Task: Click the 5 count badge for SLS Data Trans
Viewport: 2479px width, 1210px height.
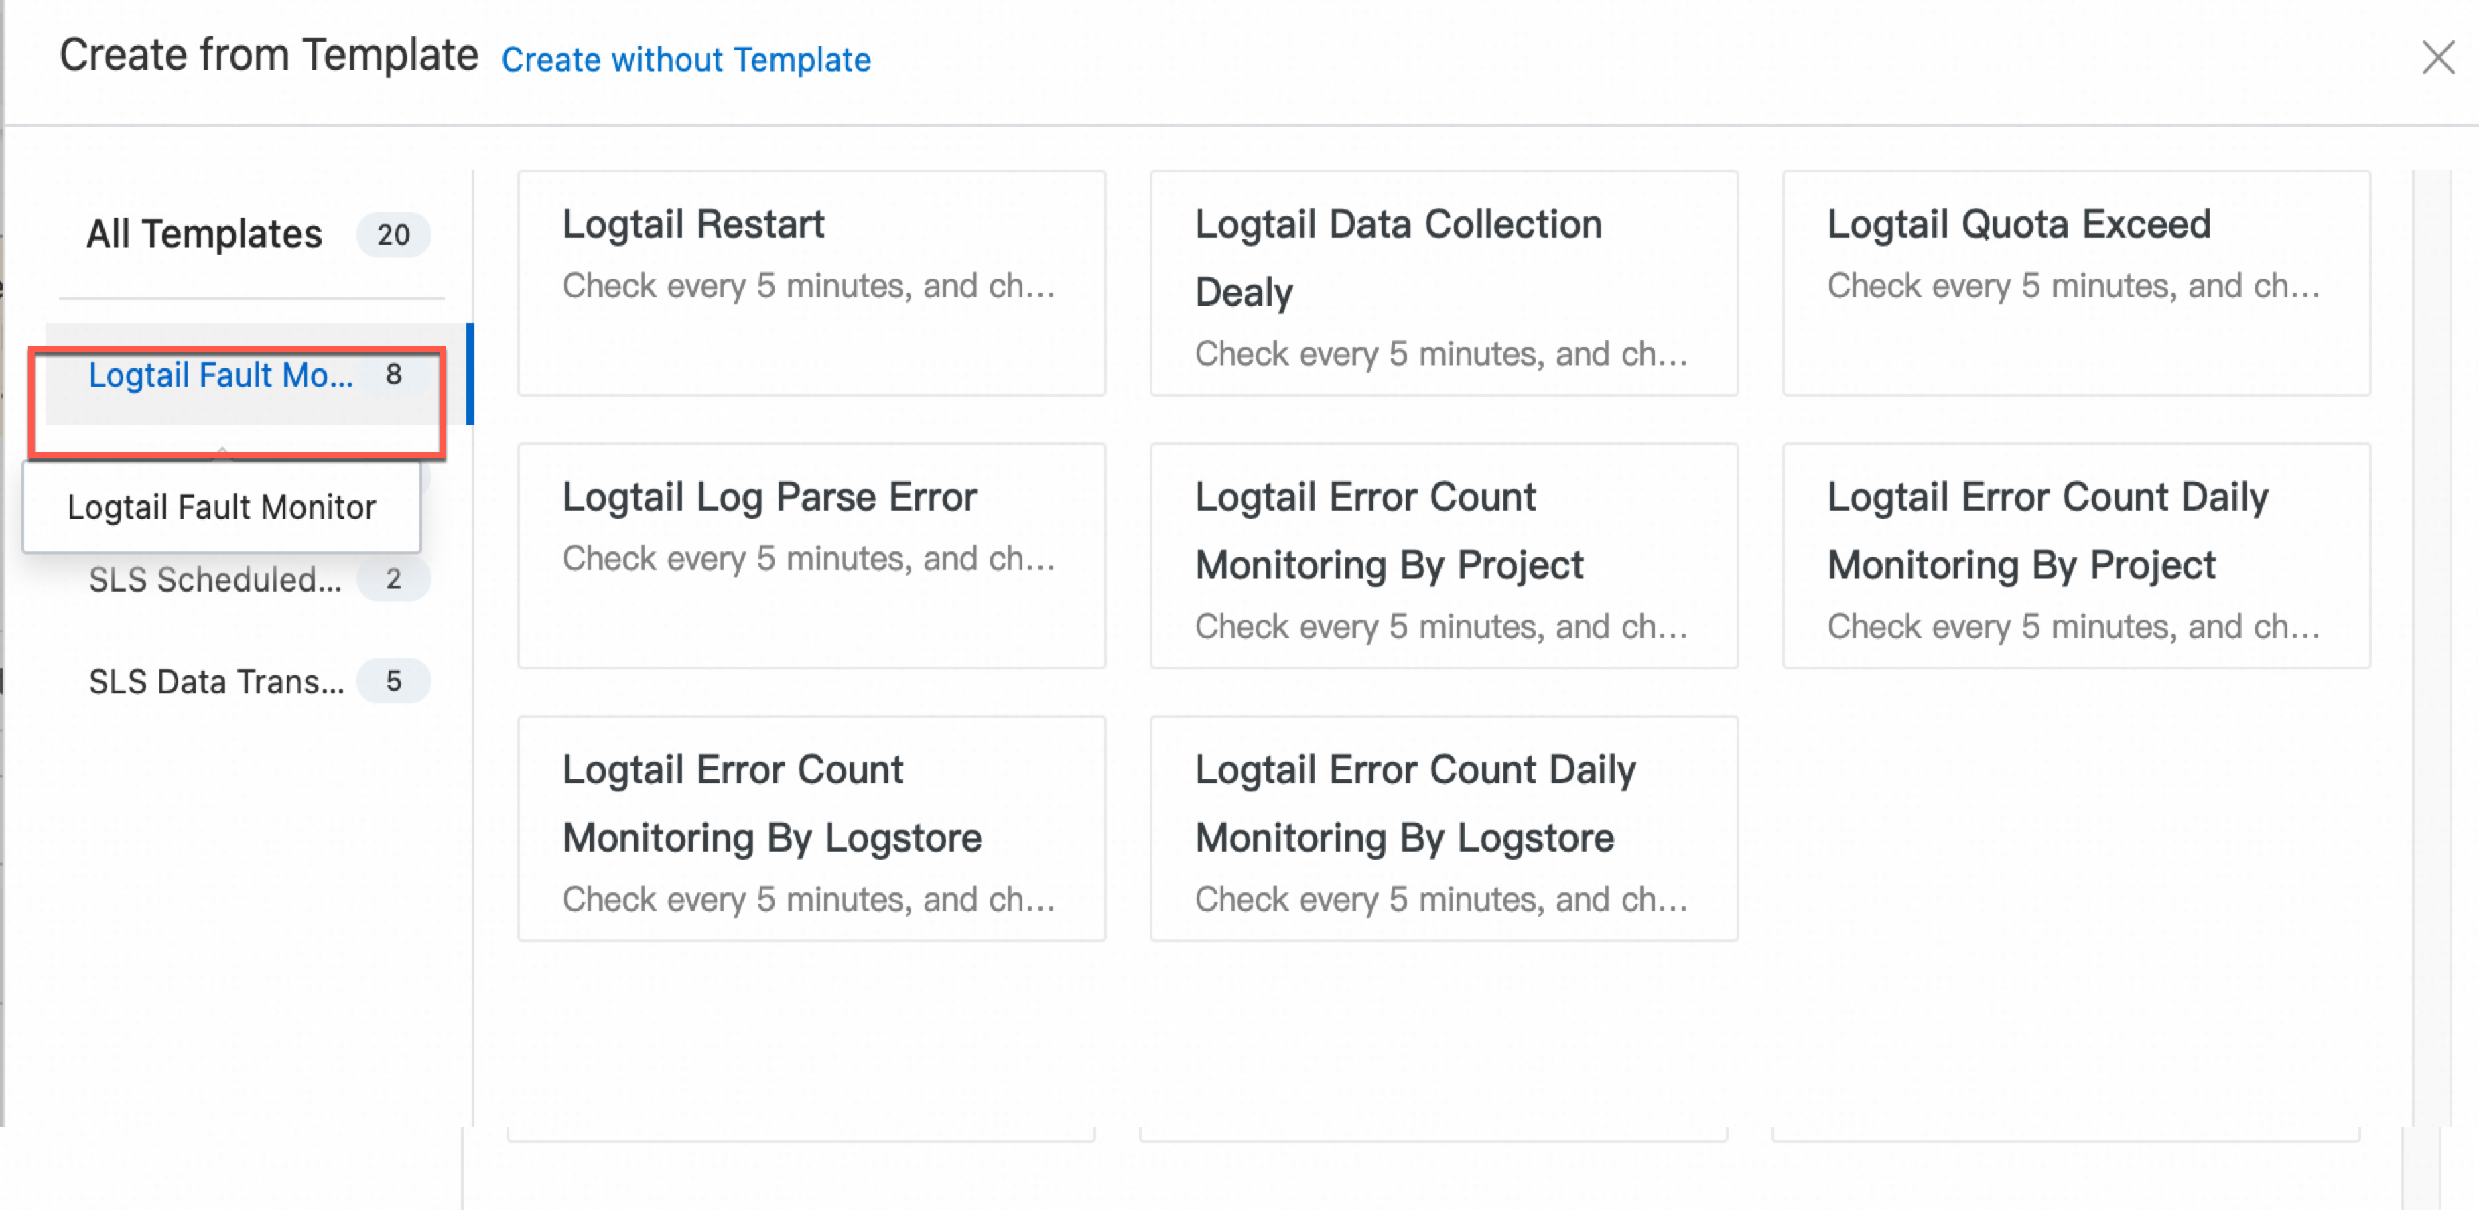Action: tap(393, 681)
